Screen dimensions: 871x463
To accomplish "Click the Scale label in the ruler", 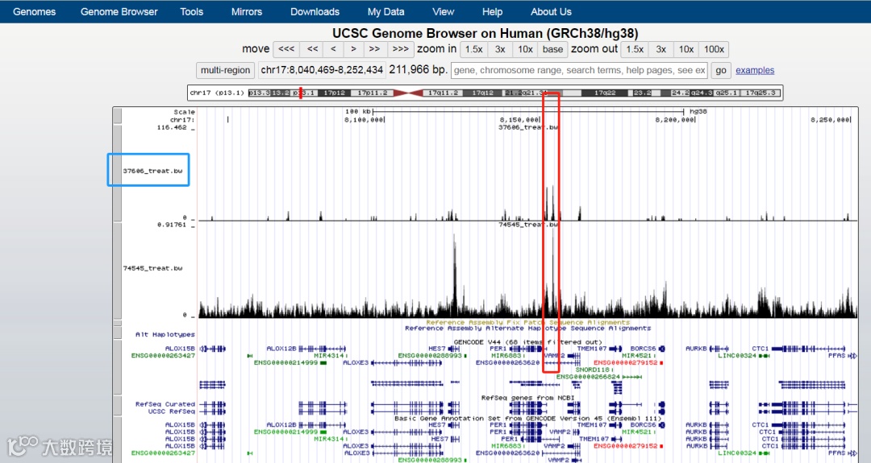I will (x=185, y=112).
